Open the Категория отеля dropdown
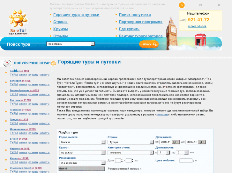The image size is (232, 173). click(131, 153)
